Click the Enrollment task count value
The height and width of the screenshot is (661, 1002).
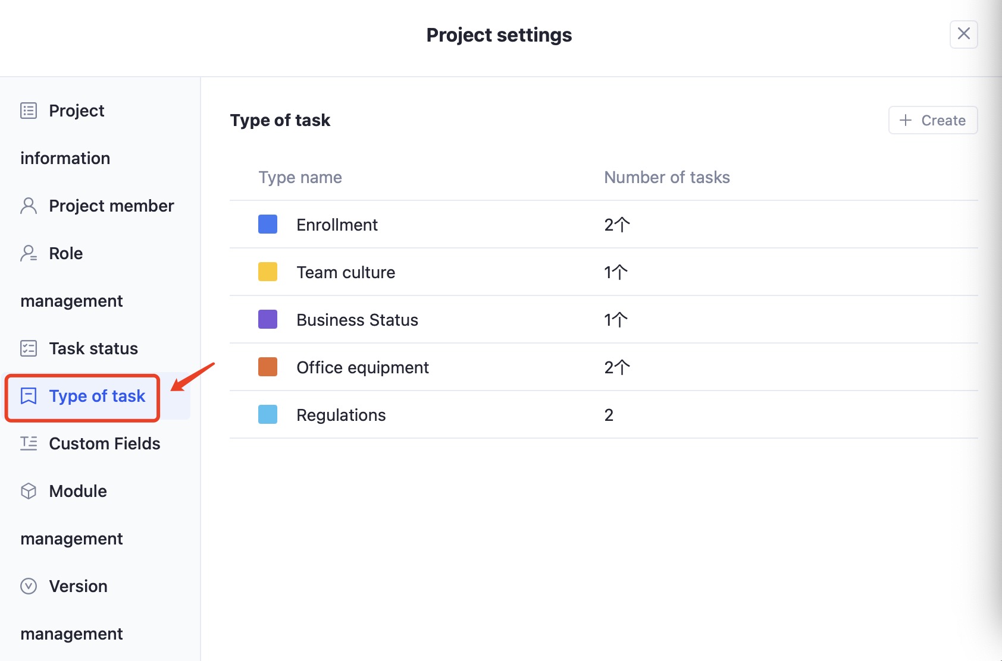tap(616, 225)
